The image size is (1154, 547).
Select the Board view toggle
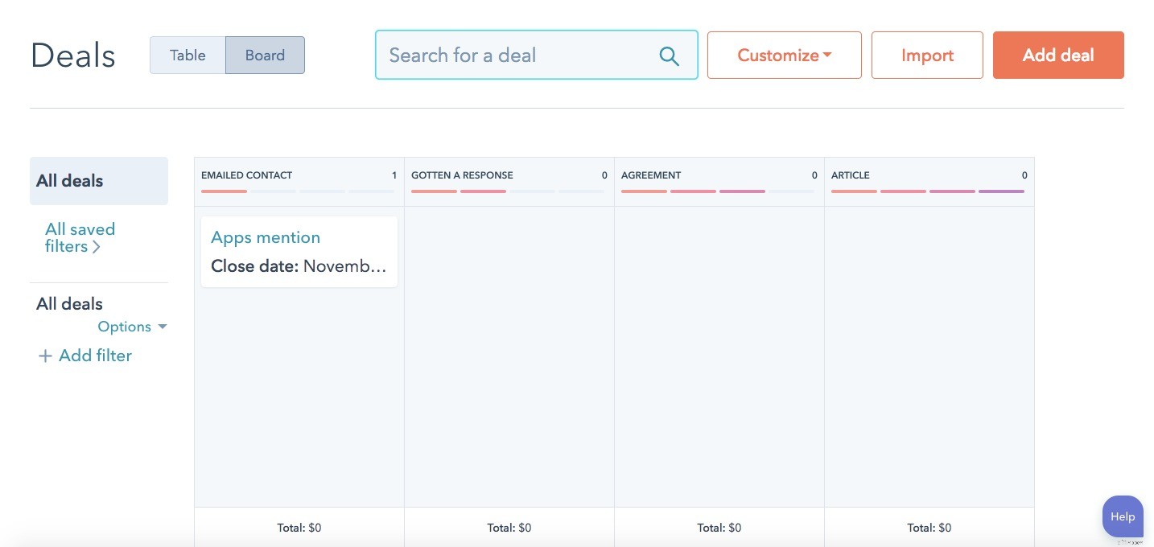tap(265, 55)
